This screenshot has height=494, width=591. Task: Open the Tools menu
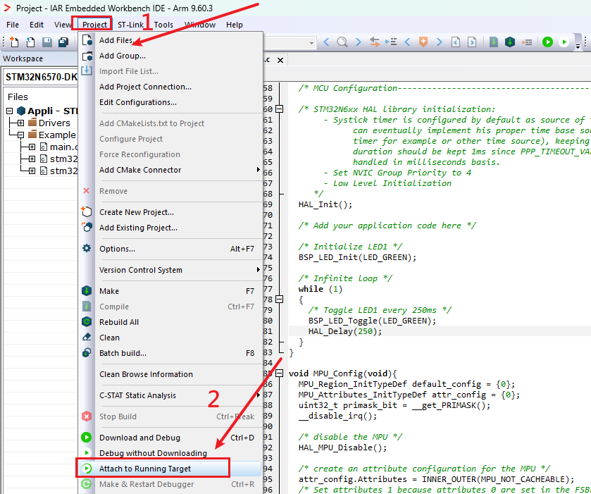pyautogui.click(x=163, y=25)
